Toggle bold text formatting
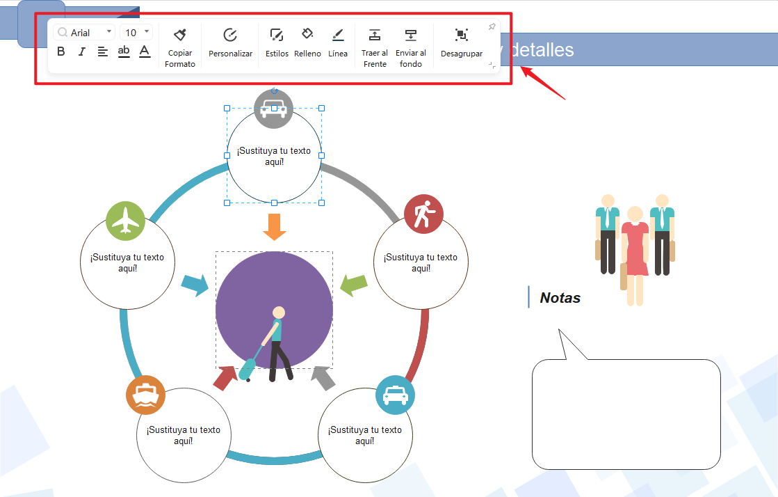The height and width of the screenshot is (497, 778). (x=60, y=52)
